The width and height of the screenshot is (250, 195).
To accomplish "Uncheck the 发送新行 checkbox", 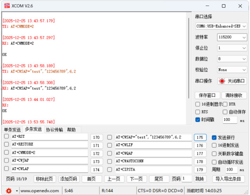I will [x=214, y=137].
